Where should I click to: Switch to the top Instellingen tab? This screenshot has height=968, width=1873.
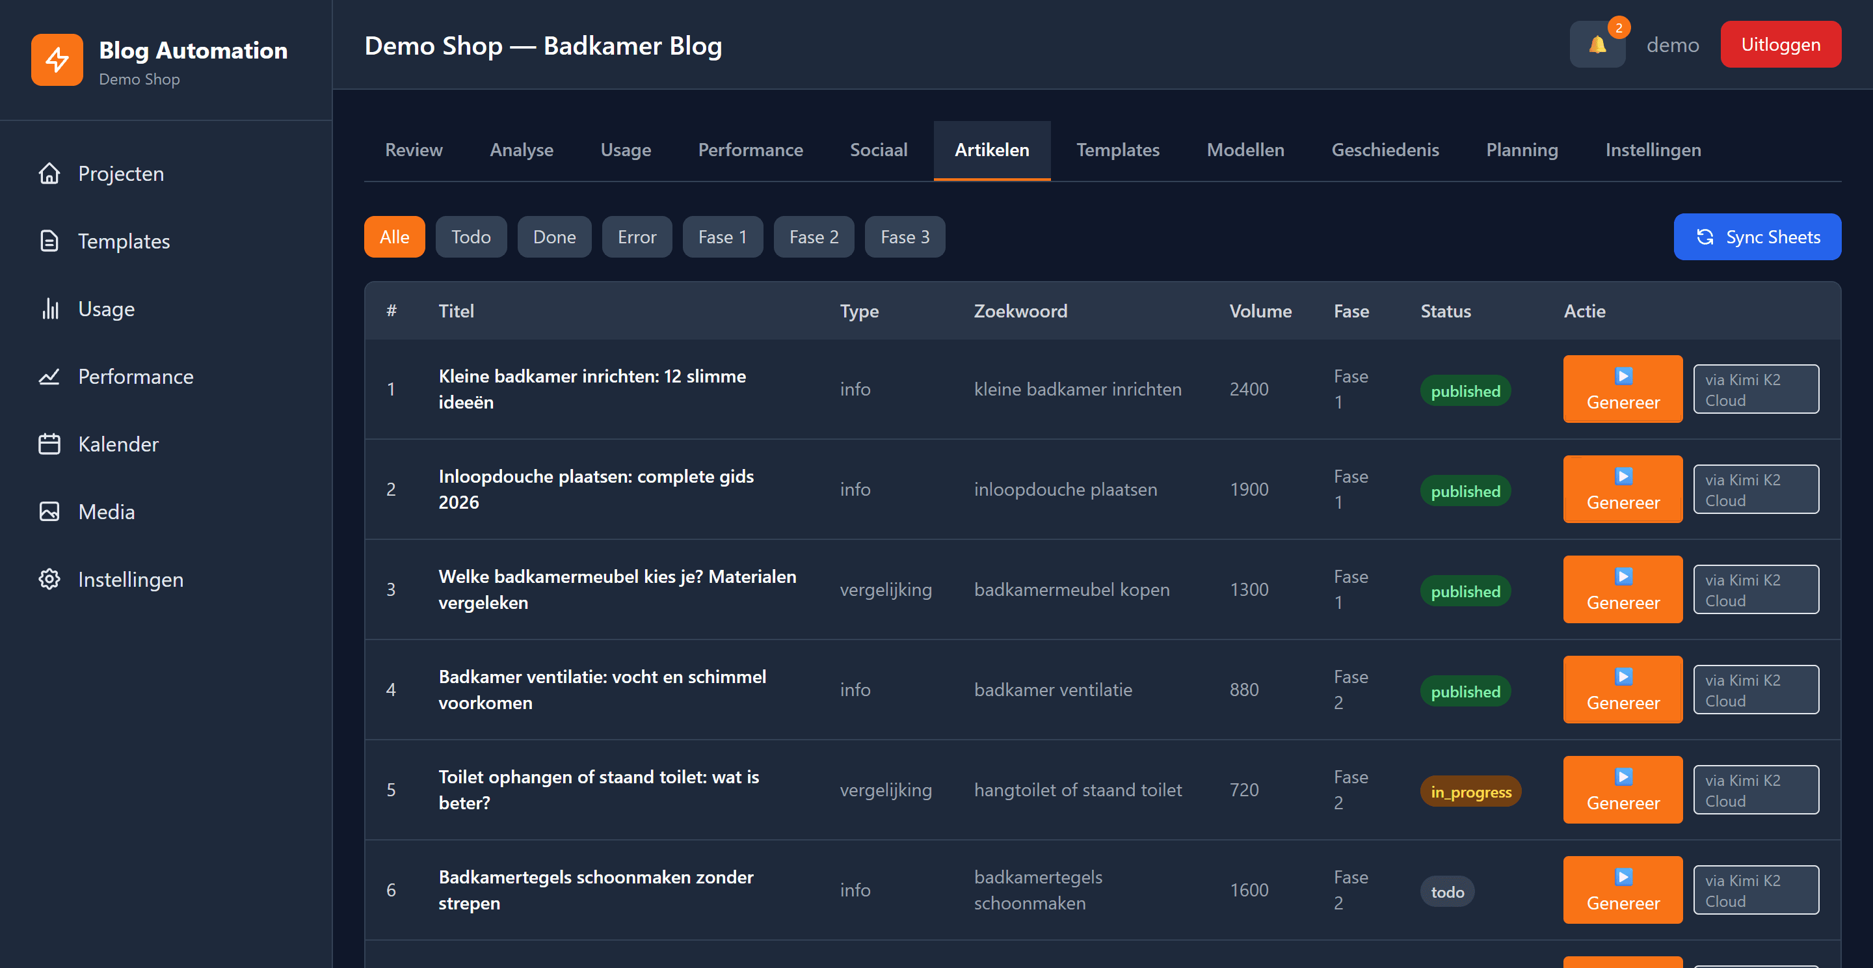point(1653,150)
